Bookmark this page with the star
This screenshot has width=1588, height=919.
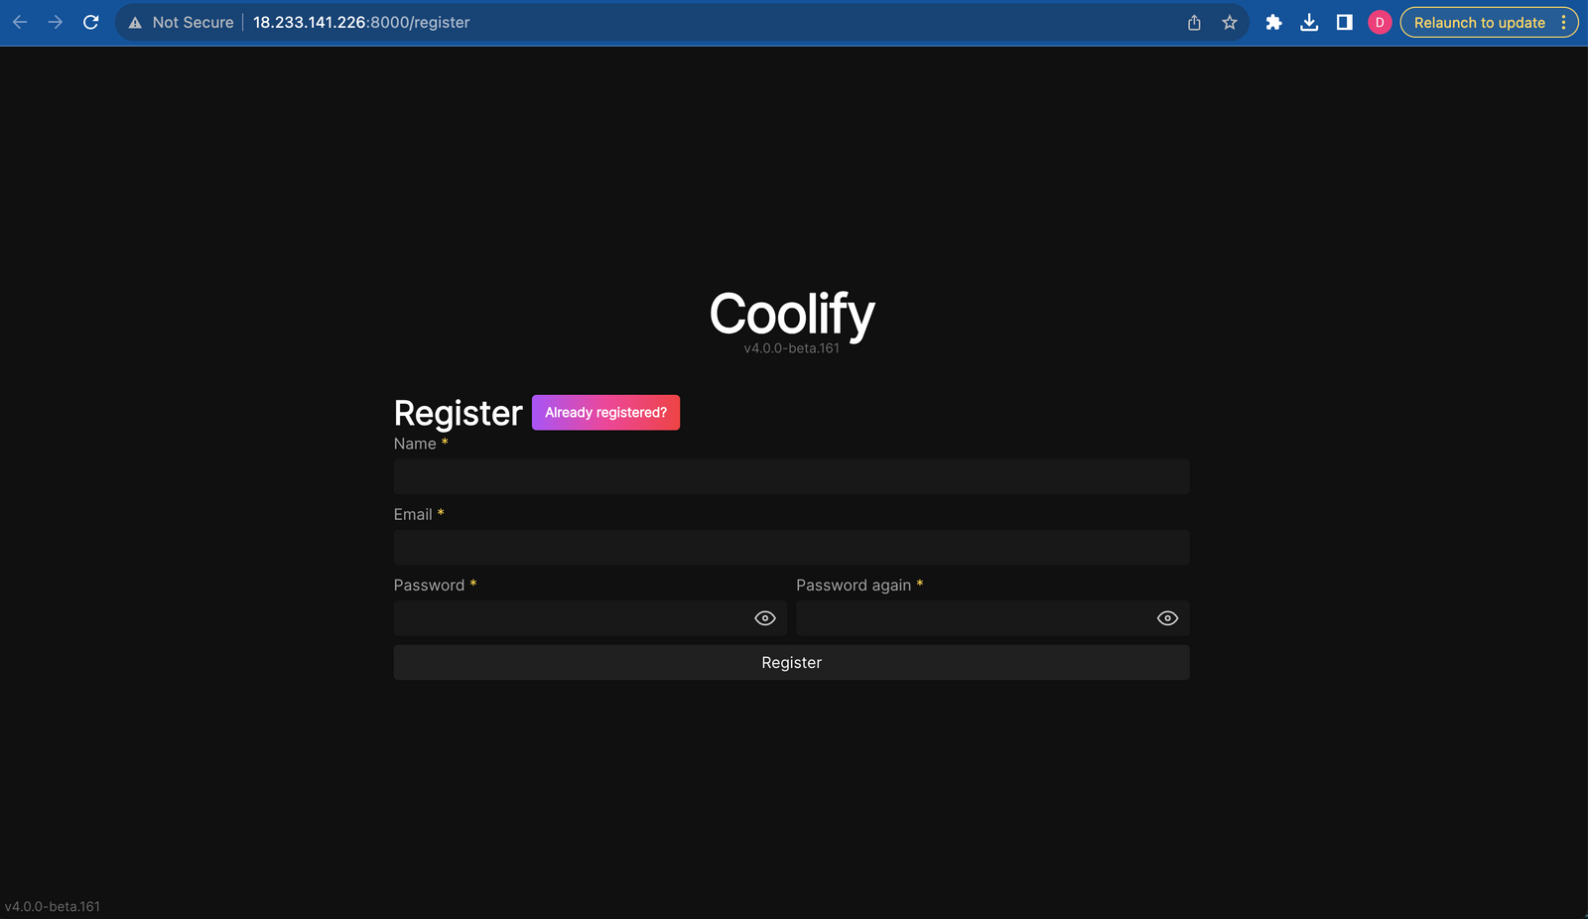point(1230,22)
